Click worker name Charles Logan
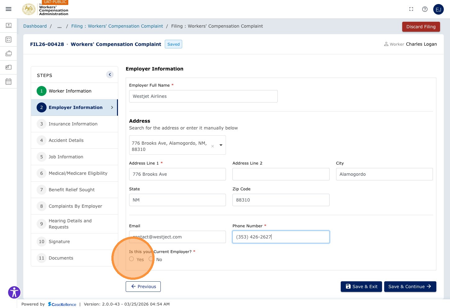Viewport: 450px width, 308px height. 421,44
